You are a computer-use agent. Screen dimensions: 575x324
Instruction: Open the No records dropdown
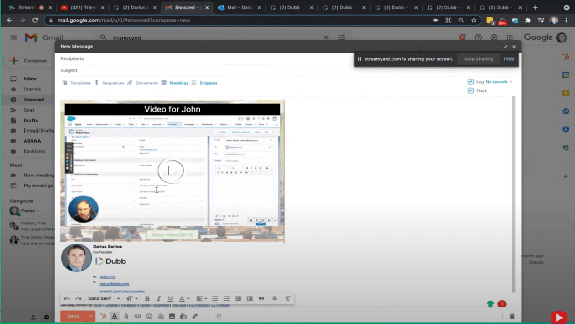(499, 82)
